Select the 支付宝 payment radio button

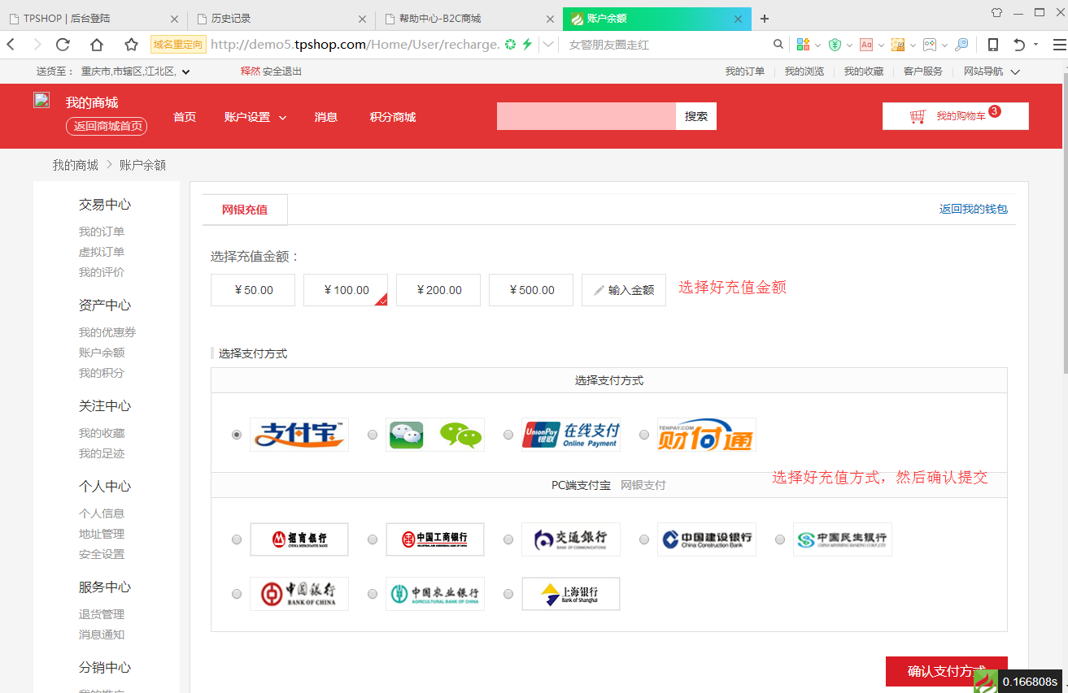tap(237, 435)
